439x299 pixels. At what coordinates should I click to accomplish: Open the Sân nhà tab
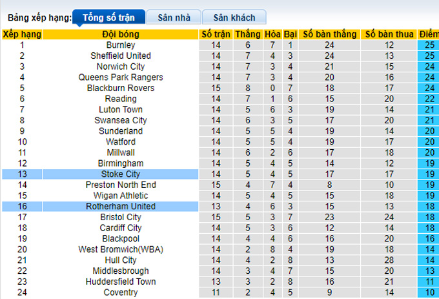(172, 17)
